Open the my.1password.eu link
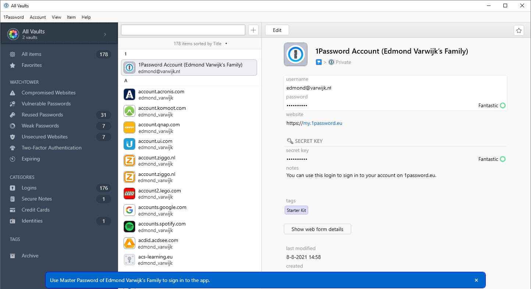The height and width of the screenshot is (289, 531). [322, 123]
